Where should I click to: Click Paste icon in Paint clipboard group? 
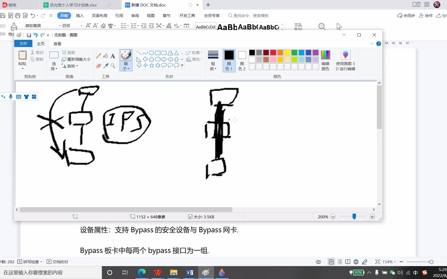pyautogui.click(x=22, y=55)
